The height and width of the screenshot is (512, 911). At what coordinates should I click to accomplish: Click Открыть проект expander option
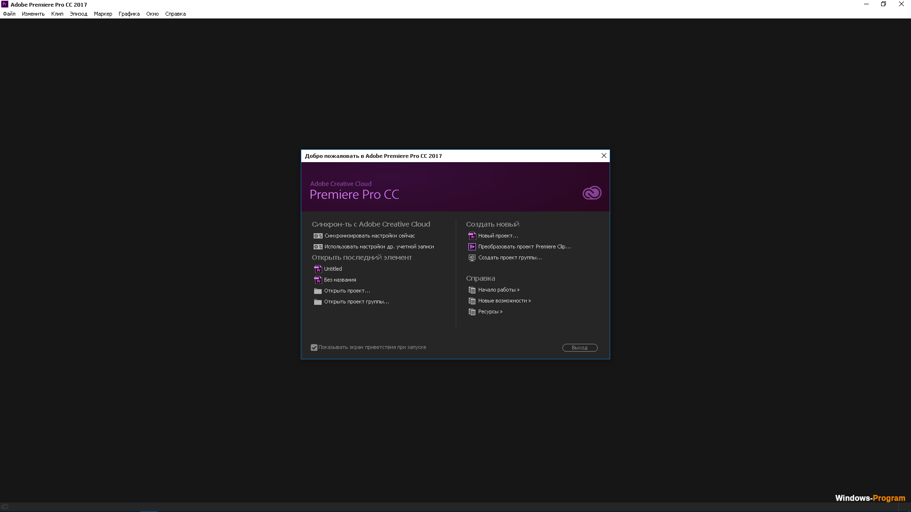pyautogui.click(x=347, y=290)
